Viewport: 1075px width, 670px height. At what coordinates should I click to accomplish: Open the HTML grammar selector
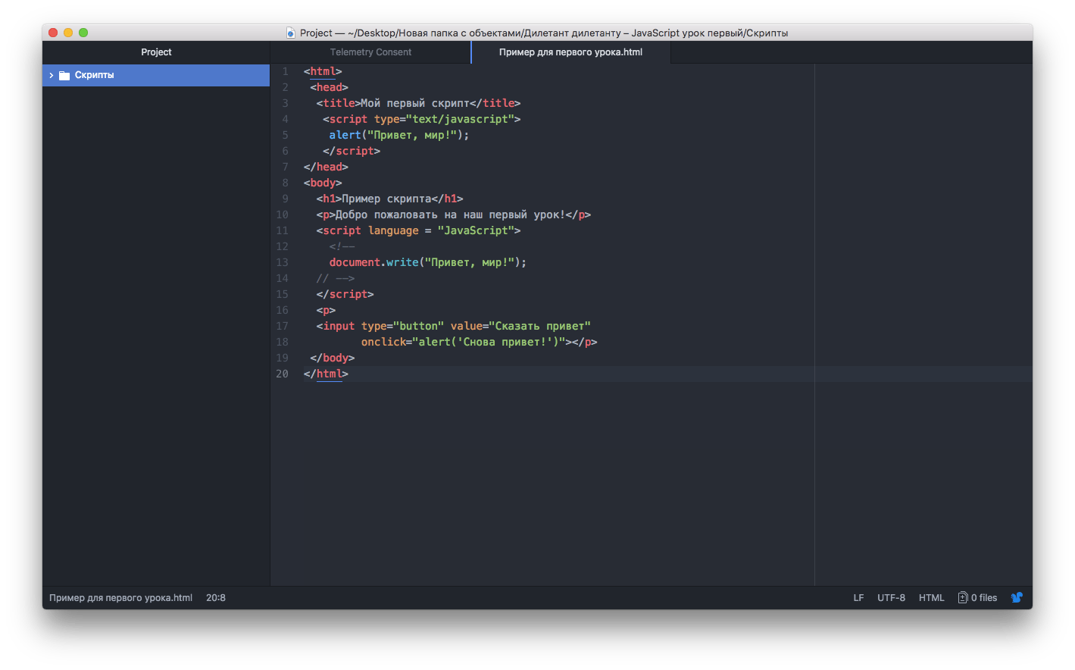pos(931,597)
